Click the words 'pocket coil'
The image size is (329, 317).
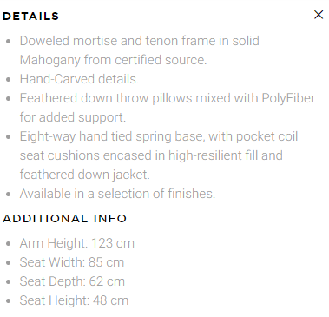point(266,136)
